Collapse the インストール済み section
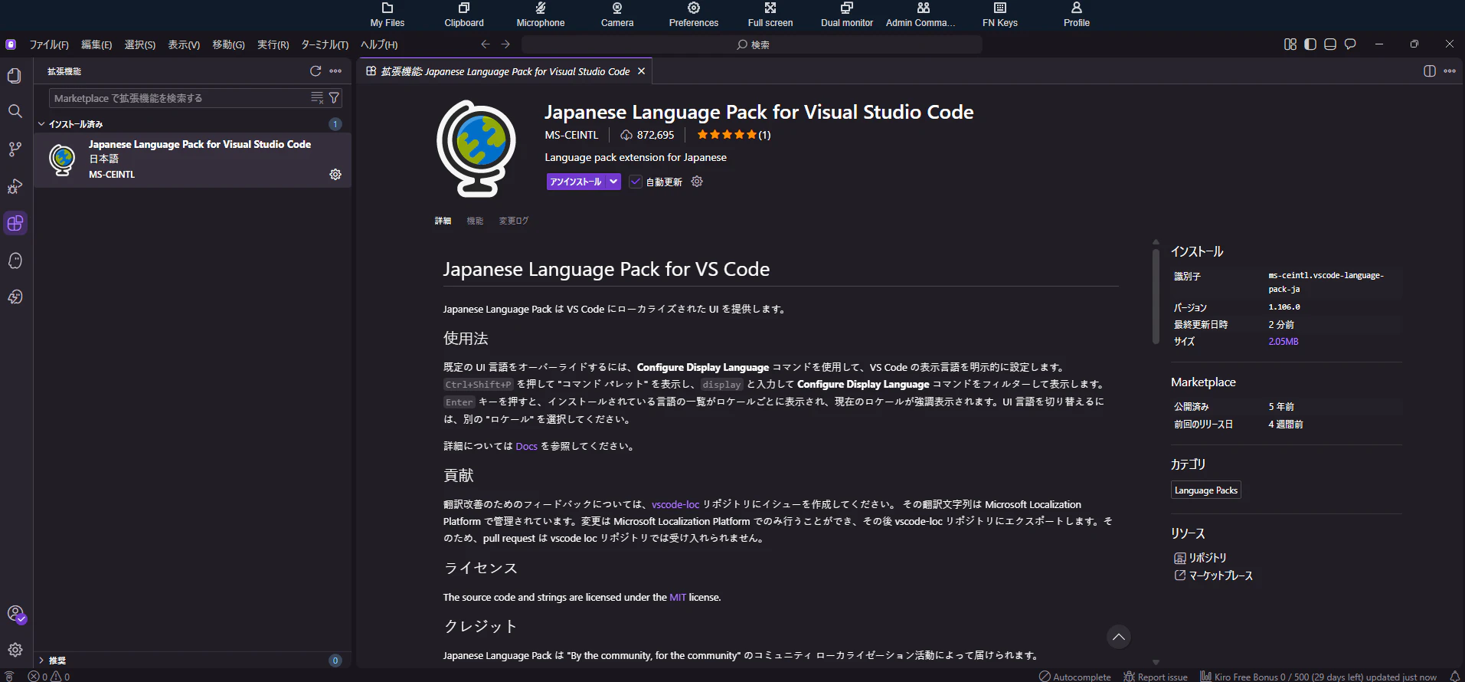1465x682 pixels. click(41, 124)
